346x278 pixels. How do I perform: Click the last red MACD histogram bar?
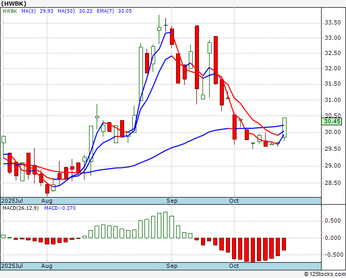(284, 244)
